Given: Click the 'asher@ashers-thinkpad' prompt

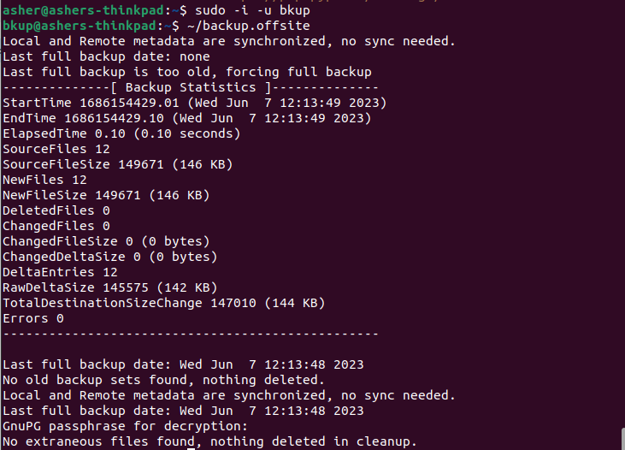Looking at the screenshot, I should pyautogui.click(x=83, y=10).
